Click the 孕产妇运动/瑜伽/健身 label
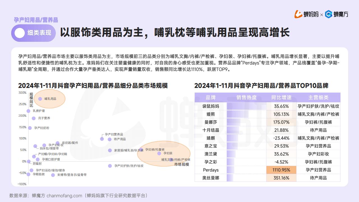Image resolution: width=359 pixels, height=202 pixels. (x=50, y=170)
